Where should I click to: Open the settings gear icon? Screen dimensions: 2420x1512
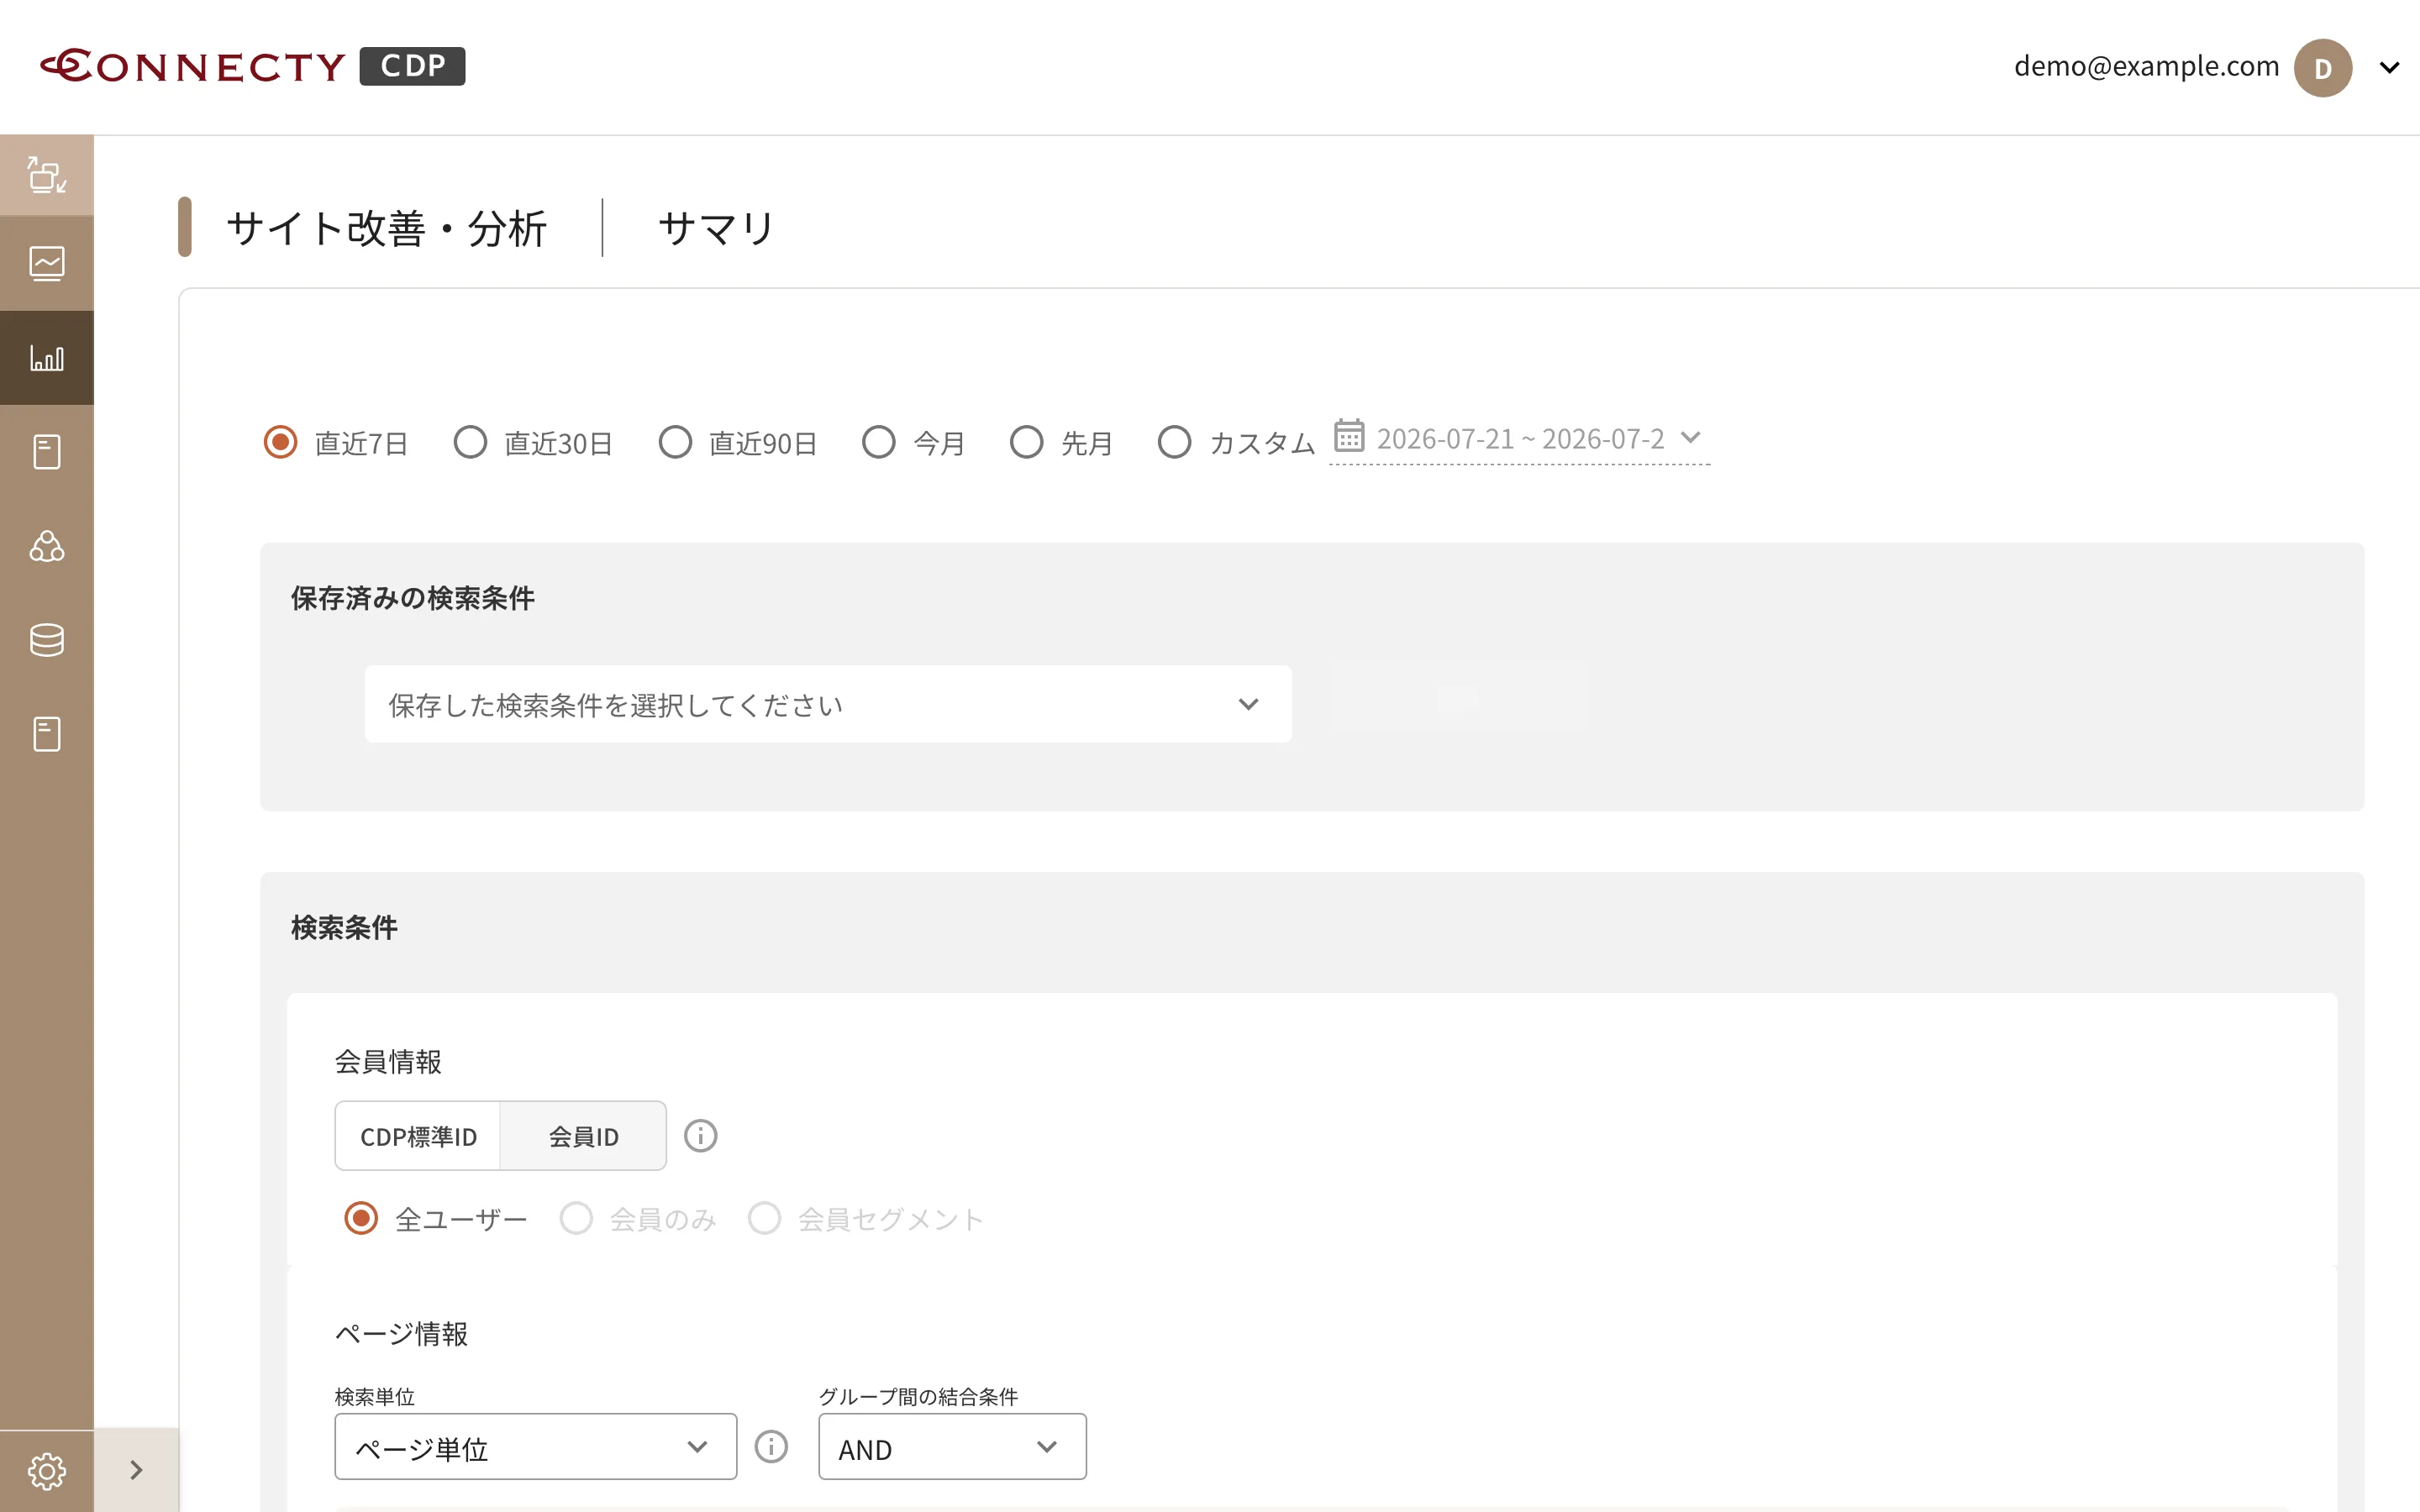coord(47,1471)
